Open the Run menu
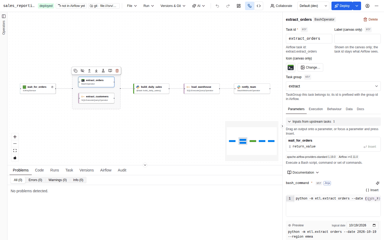384x240 pixels. 149,6
